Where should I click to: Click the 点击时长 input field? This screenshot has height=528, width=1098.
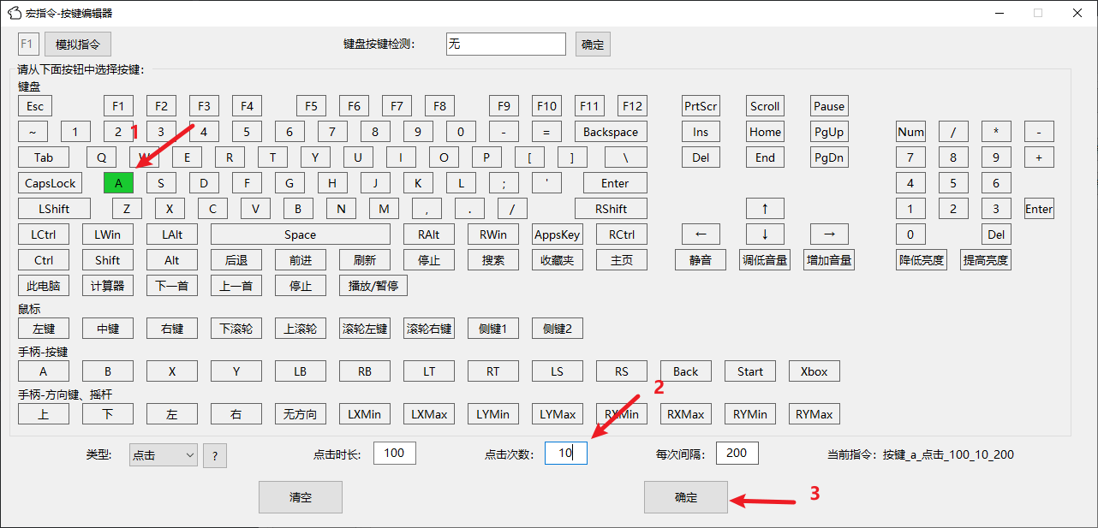pos(395,454)
